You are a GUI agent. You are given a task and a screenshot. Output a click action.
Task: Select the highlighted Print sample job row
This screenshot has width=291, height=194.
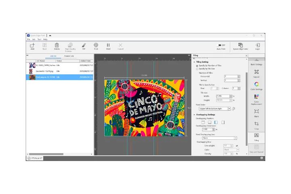[x=59, y=77]
